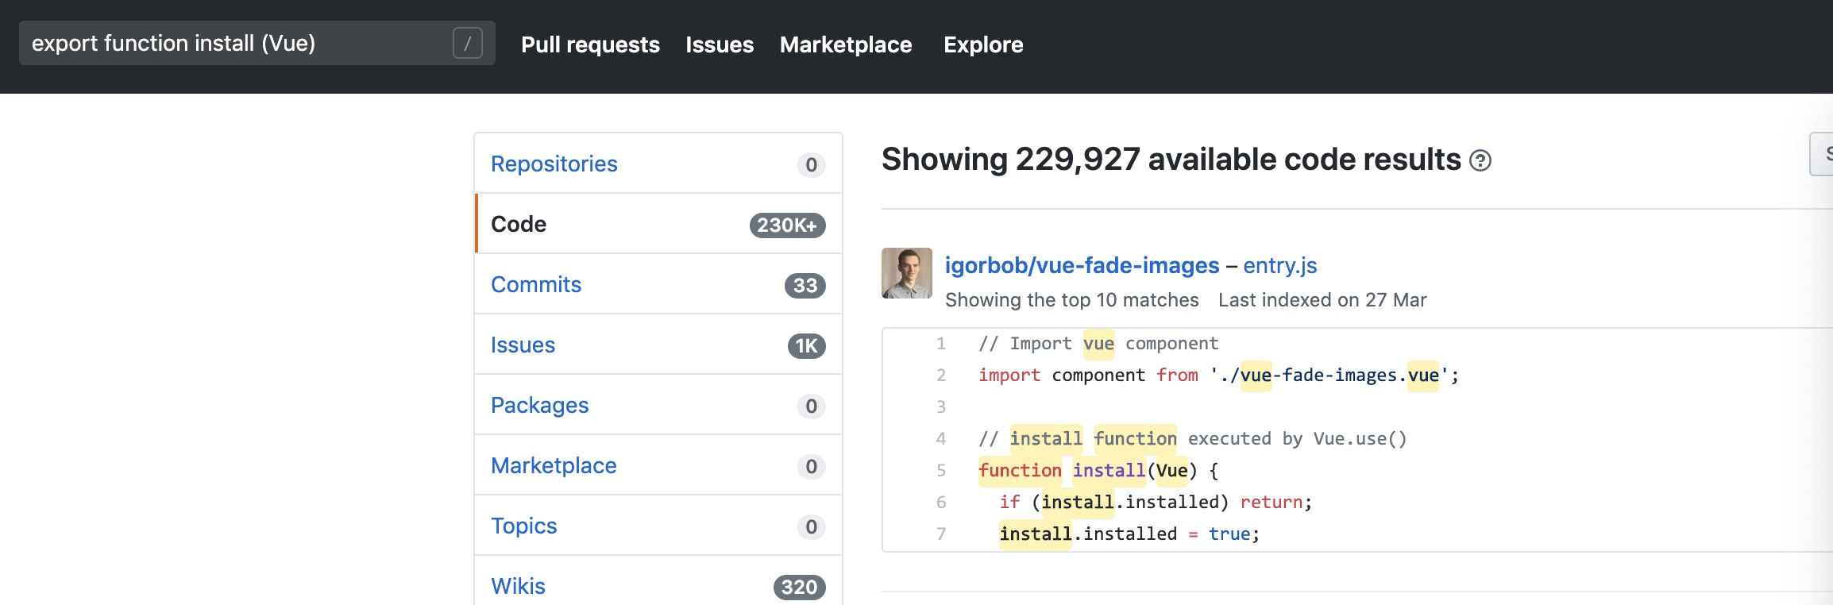Viewport: 1833px width, 605px height.
Task: Click the 33 count badge beside Commits
Action: click(x=805, y=286)
